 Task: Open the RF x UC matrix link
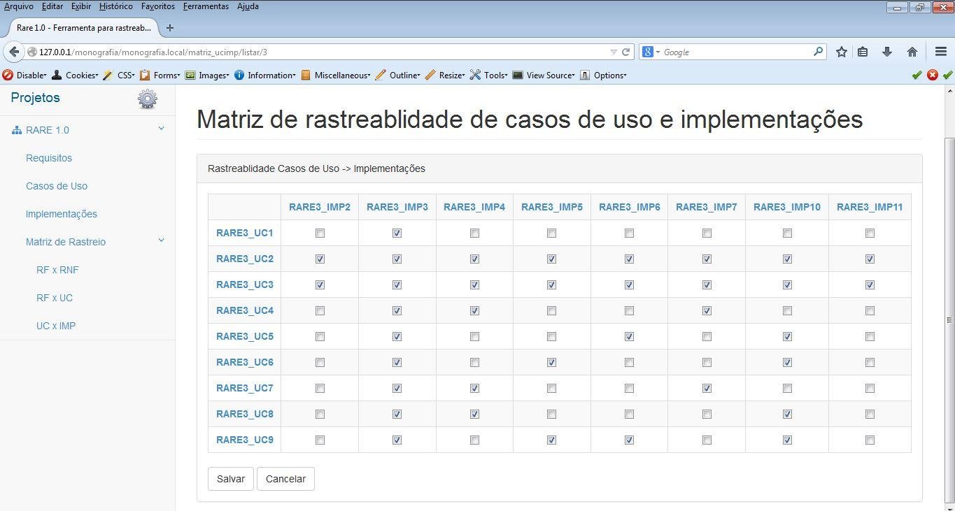pyautogui.click(x=55, y=298)
